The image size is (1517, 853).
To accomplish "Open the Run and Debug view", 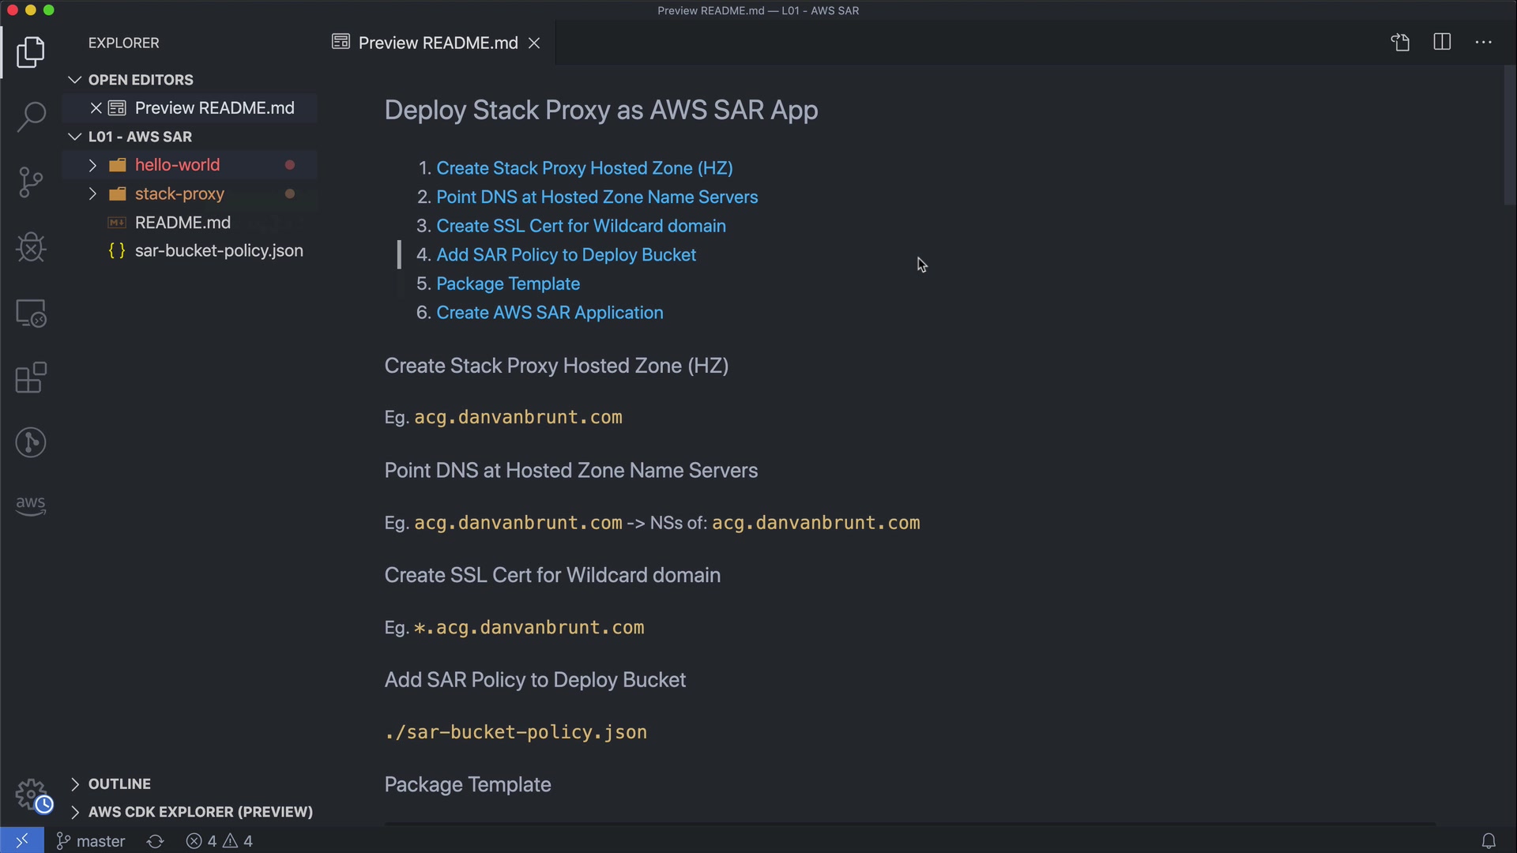I will coord(31,247).
